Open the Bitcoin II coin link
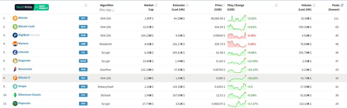This screenshot has width=347, height=108. pyautogui.click(x=24, y=78)
